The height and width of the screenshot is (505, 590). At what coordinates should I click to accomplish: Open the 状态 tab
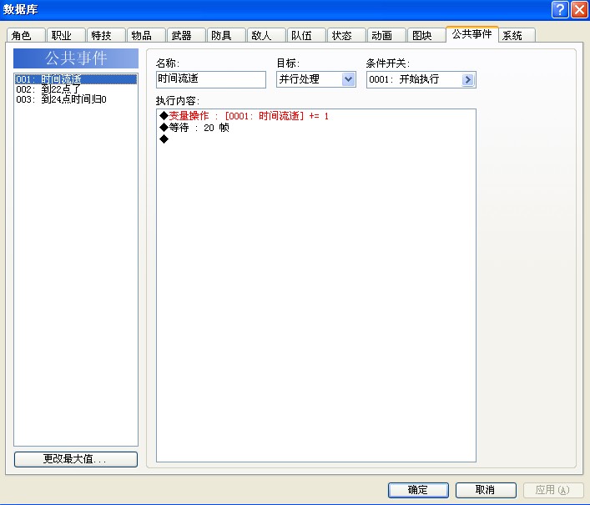click(x=347, y=35)
